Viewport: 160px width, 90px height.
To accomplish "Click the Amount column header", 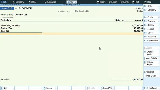I will (139, 20).
